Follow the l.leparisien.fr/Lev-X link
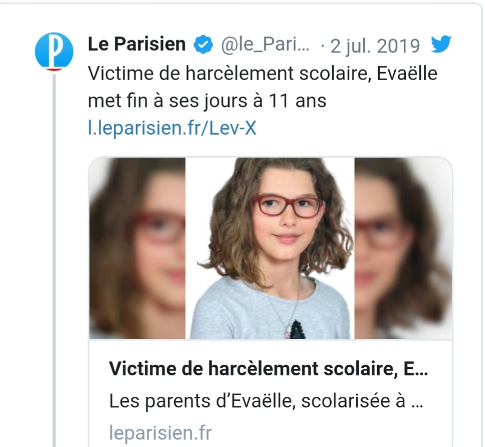 (172, 128)
